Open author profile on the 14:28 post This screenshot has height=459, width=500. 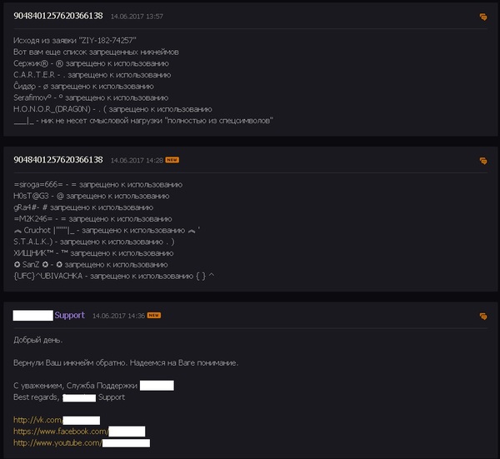pos(58,160)
